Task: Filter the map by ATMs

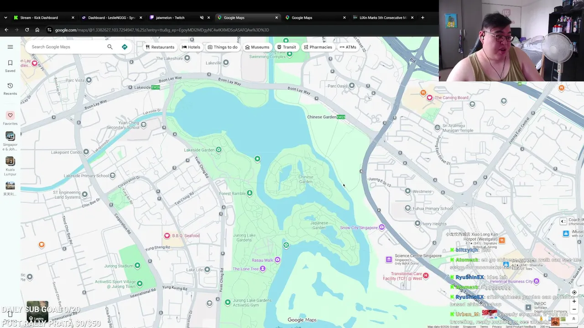Action: 348,47
